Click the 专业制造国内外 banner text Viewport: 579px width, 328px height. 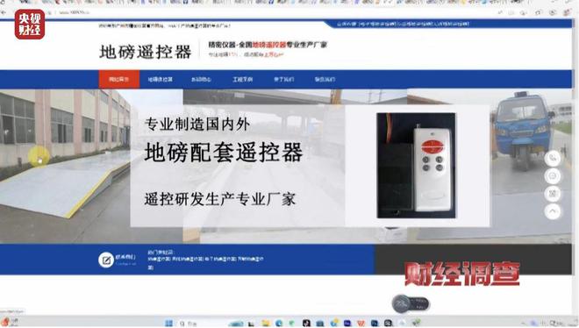(197, 124)
